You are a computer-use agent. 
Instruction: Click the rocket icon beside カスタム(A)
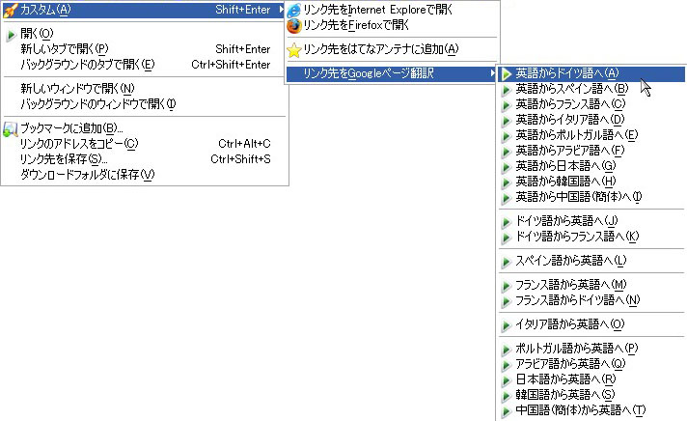click(x=10, y=10)
